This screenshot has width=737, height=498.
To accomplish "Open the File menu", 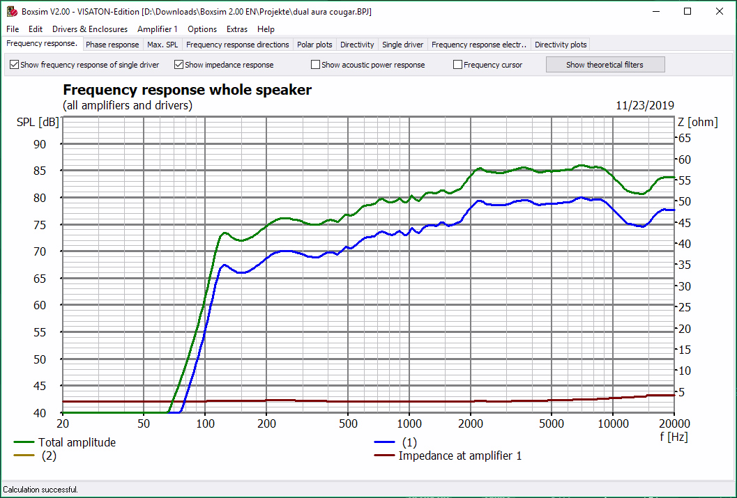I will (x=13, y=29).
